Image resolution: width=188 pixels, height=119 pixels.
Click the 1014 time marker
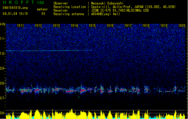pos(74,26)
